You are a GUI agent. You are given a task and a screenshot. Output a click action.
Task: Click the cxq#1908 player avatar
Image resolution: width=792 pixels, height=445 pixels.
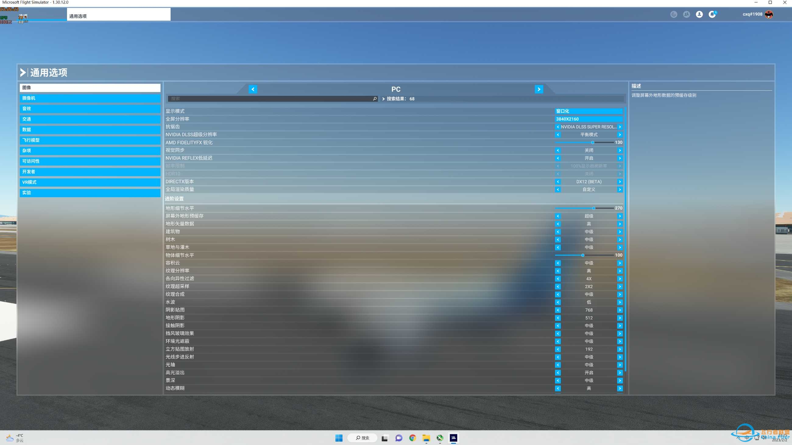coord(769,14)
